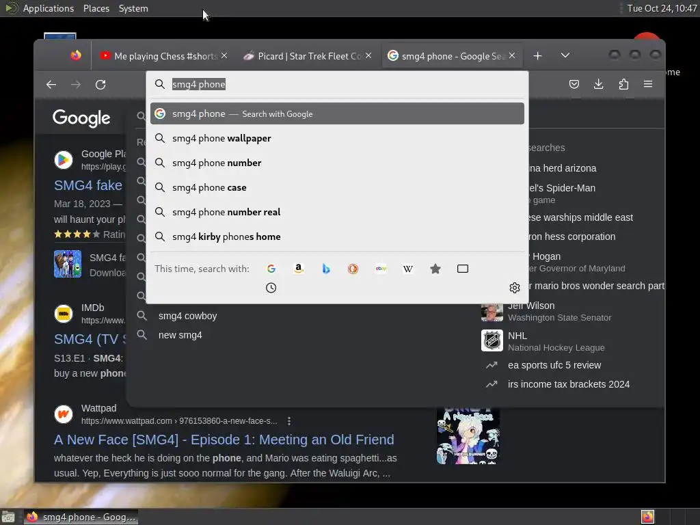Image resolution: width=700 pixels, height=525 pixels.
Task: Search history using the clock icon
Action: coord(271,288)
